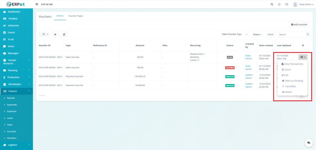316x150 pixels.
Task: Open the mail envelope icon
Action: pyautogui.click(x=287, y=4)
